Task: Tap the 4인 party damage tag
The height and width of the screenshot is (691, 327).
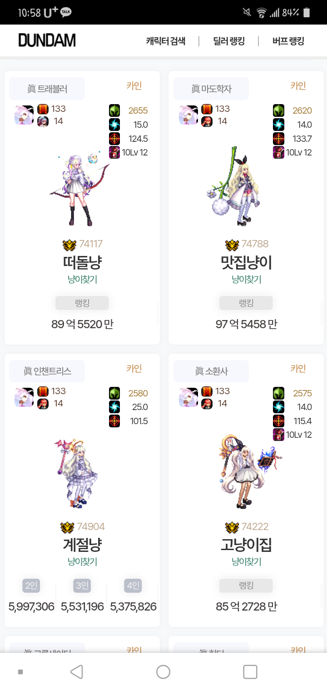Action: [x=133, y=586]
